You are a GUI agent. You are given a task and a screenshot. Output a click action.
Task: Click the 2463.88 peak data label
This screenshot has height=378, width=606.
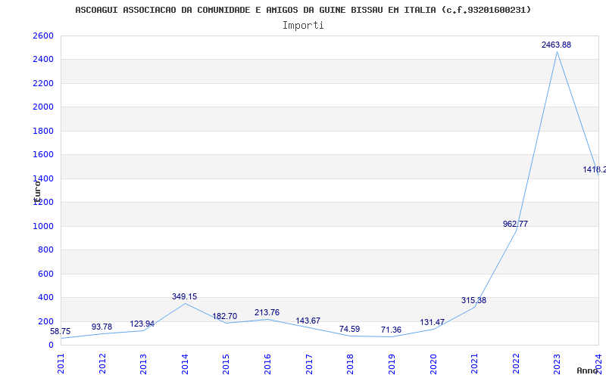[x=556, y=45]
